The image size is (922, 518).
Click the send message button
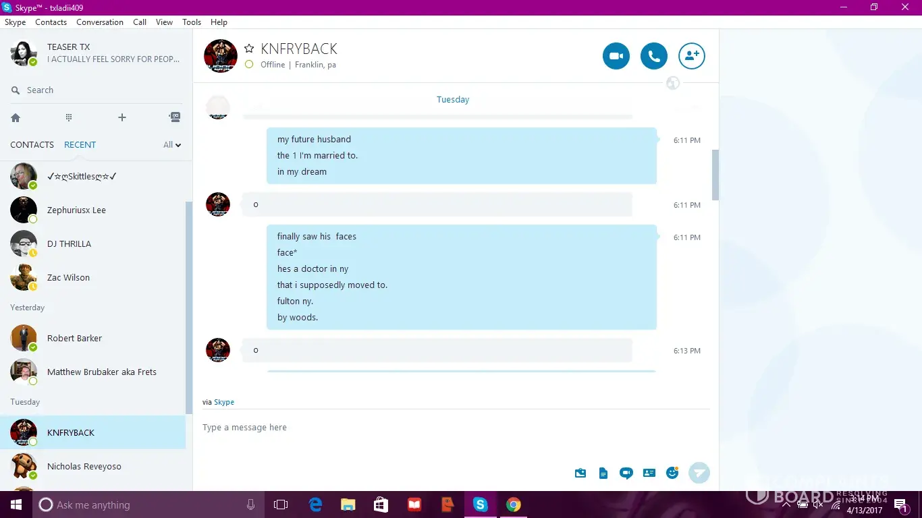[699, 473]
